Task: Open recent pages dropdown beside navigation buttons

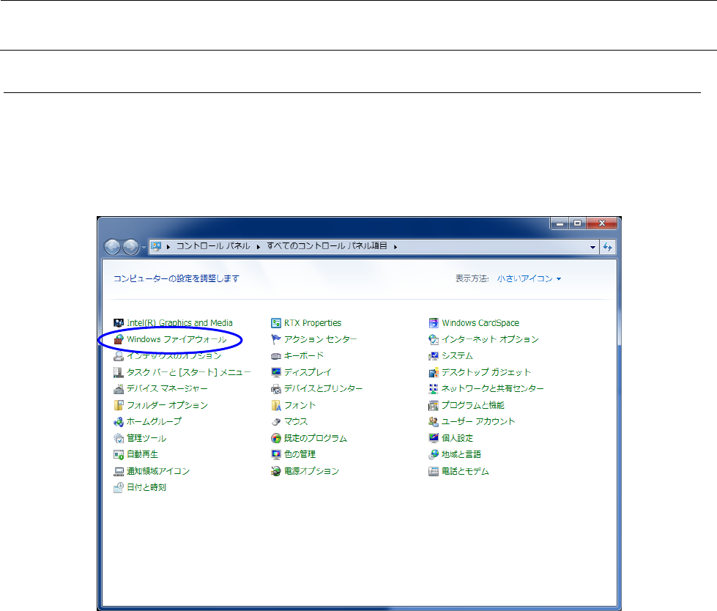Action: pos(144,248)
